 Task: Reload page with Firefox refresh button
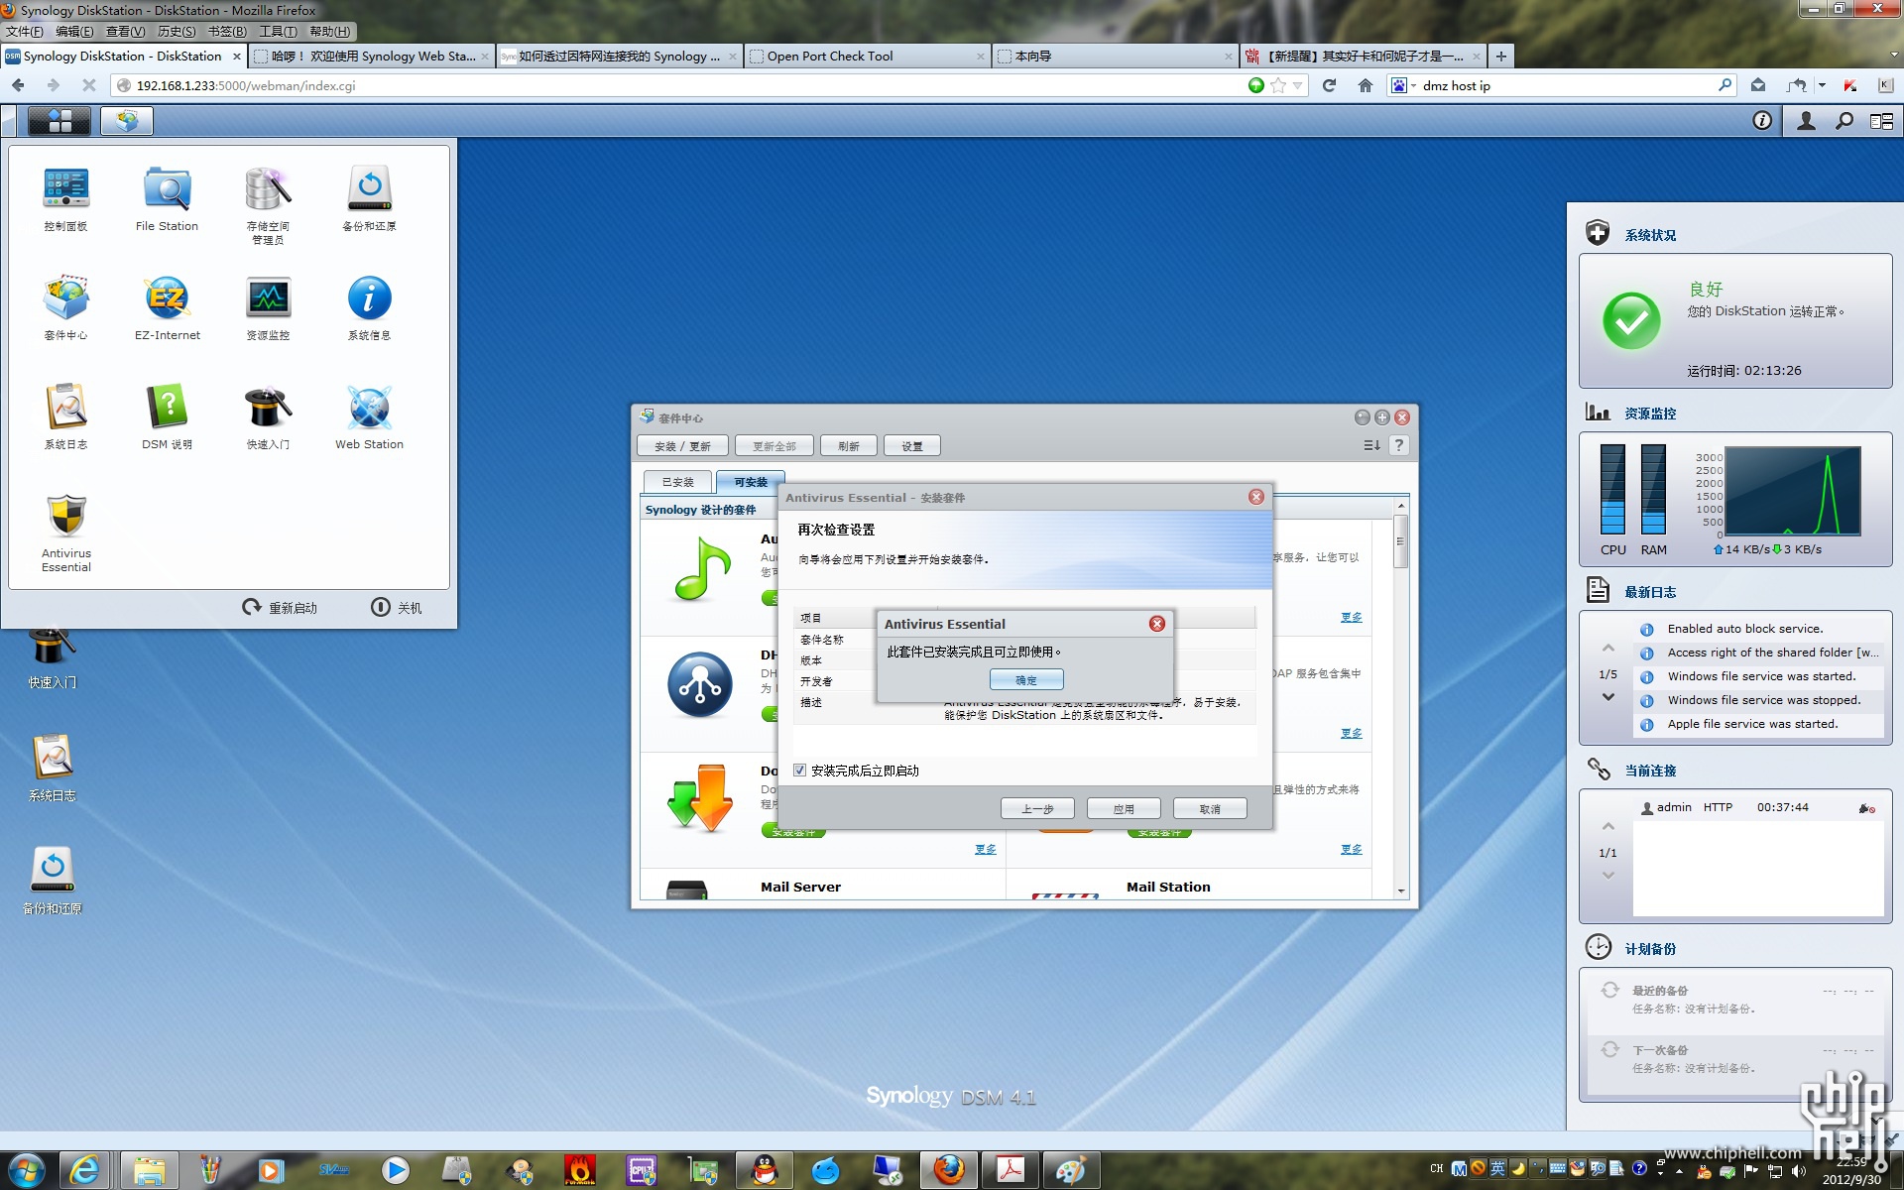[1329, 85]
